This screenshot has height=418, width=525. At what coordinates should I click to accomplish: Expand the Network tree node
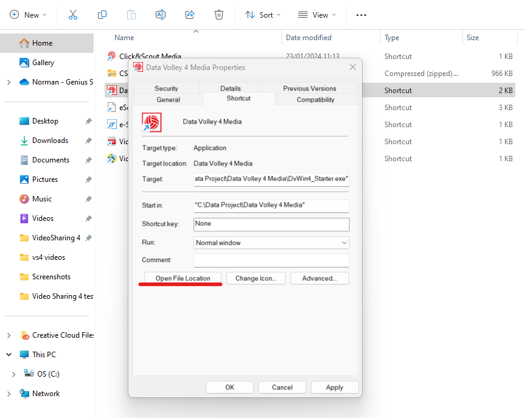9,394
